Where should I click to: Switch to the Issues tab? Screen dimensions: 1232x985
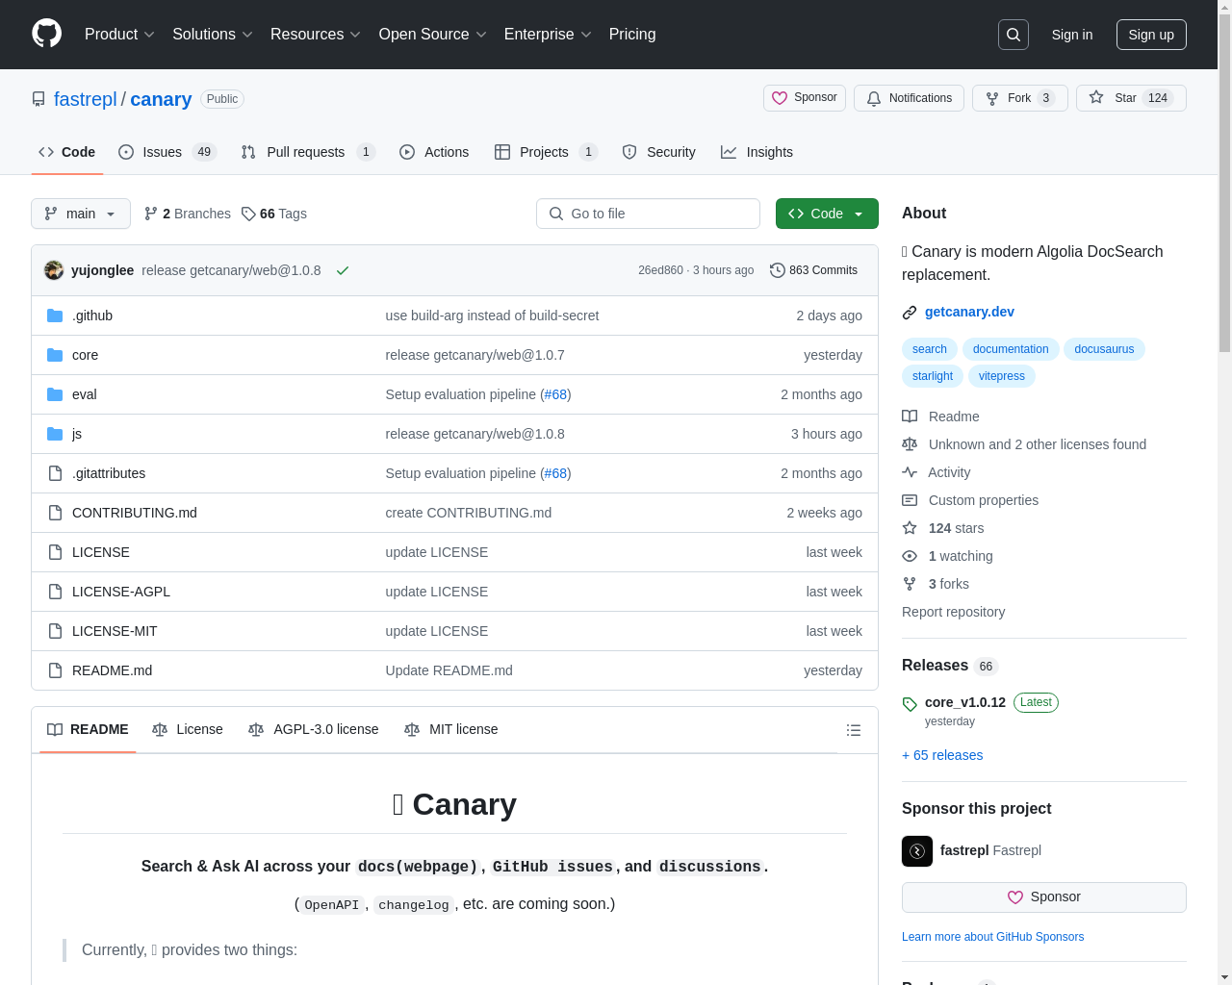[x=167, y=152]
